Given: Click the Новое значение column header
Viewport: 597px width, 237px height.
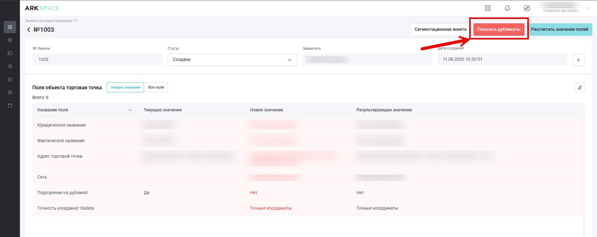Looking at the screenshot, I should (x=267, y=110).
